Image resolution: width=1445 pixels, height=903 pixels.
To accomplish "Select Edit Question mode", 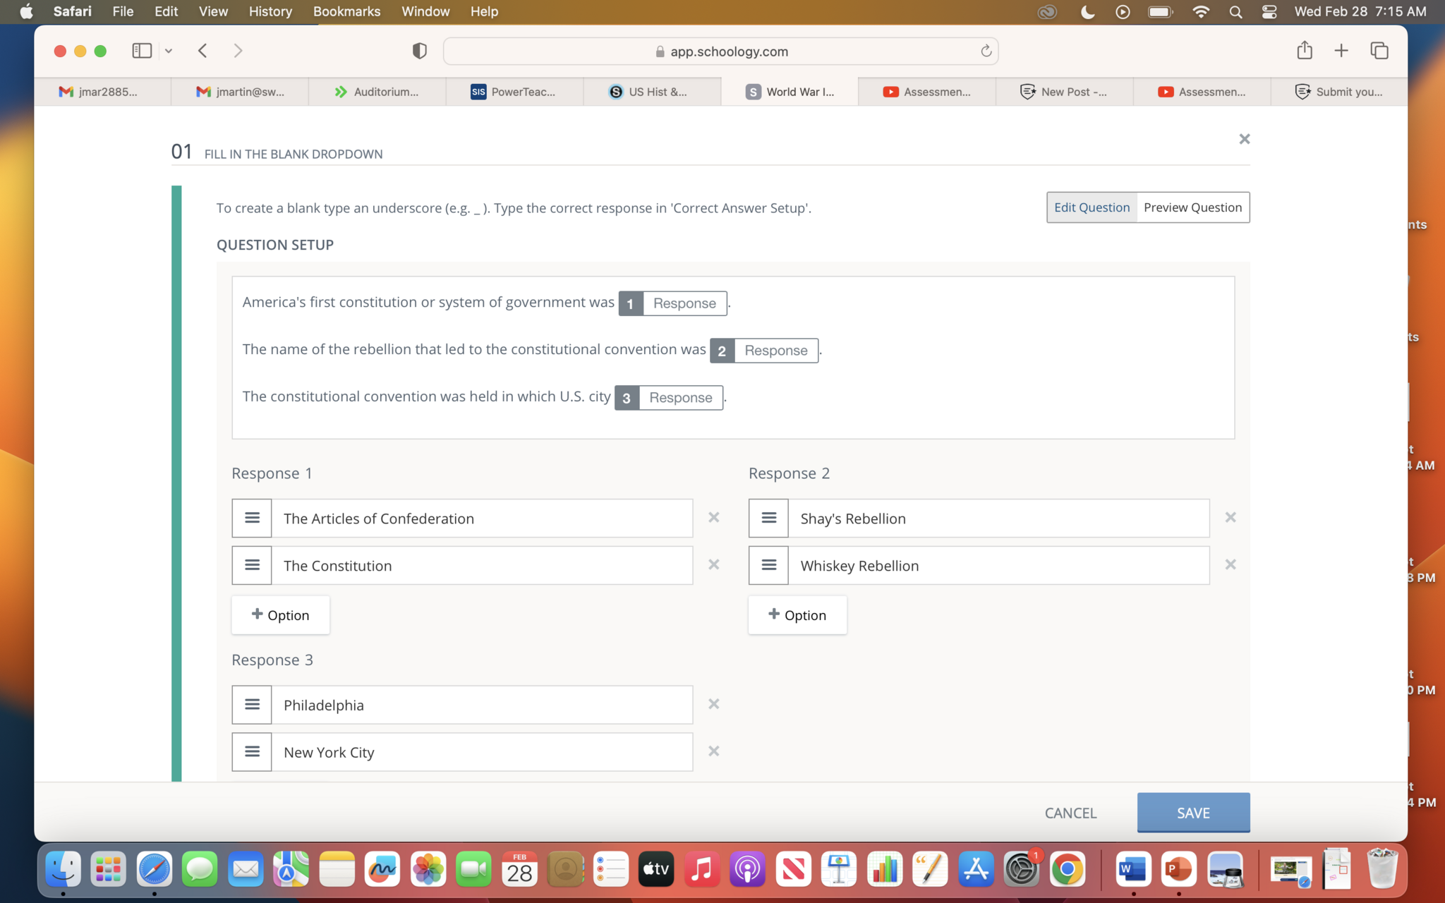I will pyautogui.click(x=1092, y=207).
